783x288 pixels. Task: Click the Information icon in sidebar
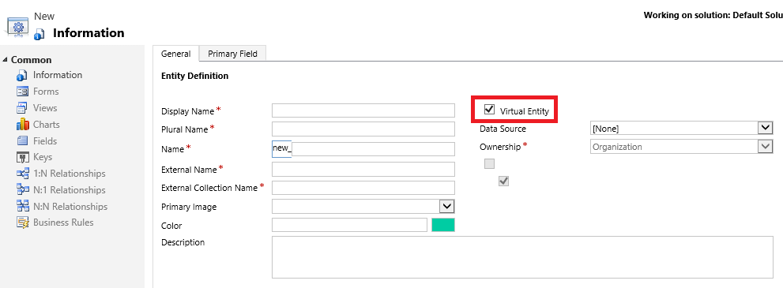pyautogui.click(x=22, y=75)
